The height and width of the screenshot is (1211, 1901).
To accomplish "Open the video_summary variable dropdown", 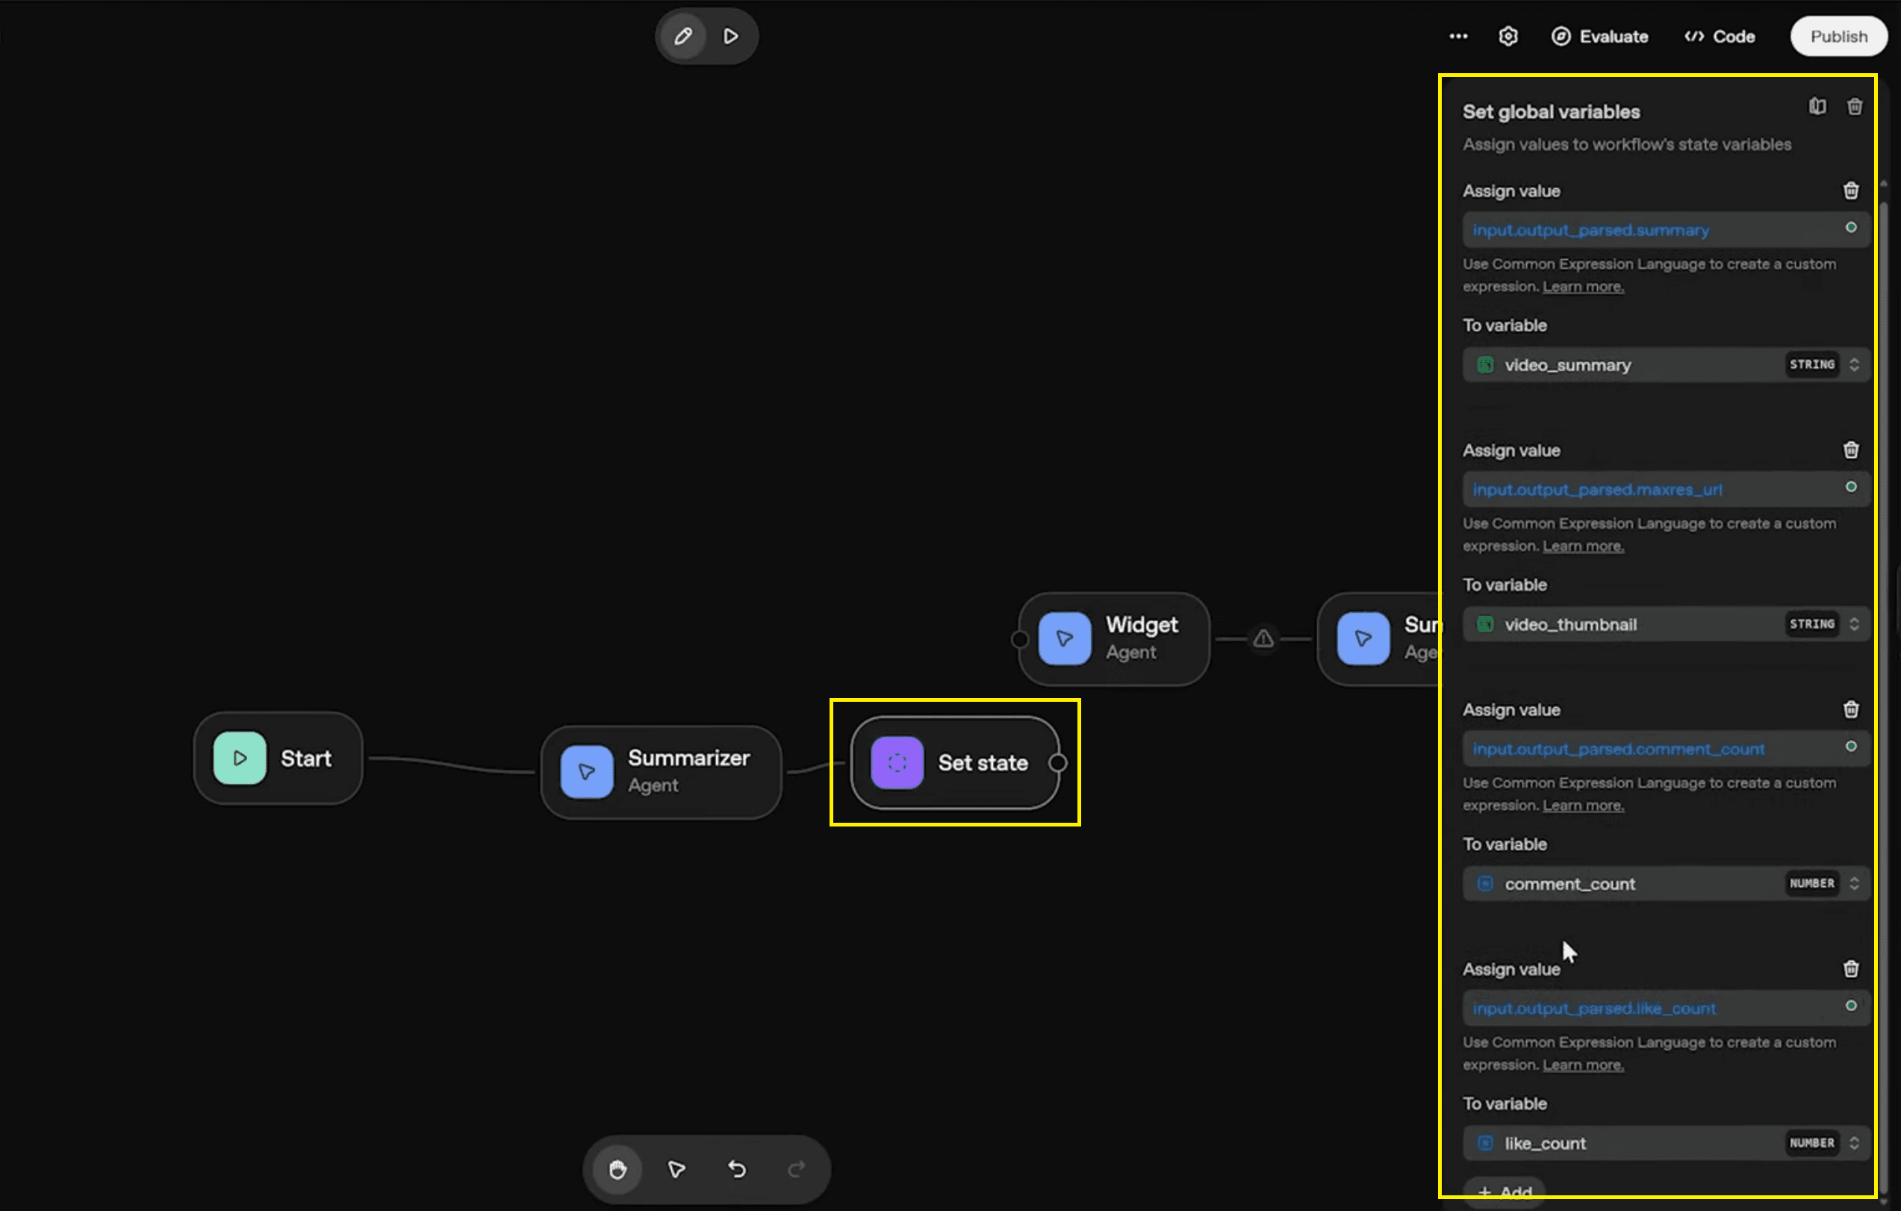I will coord(1666,365).
